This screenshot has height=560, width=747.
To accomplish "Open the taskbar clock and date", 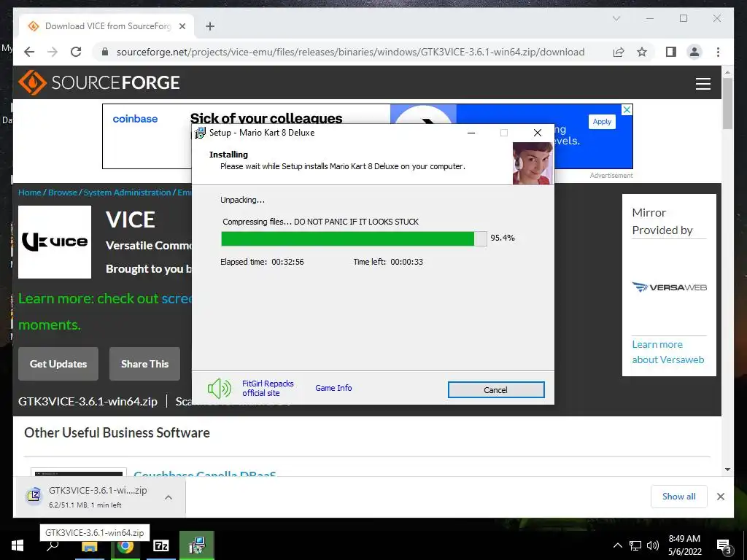I will click(684, 545).
